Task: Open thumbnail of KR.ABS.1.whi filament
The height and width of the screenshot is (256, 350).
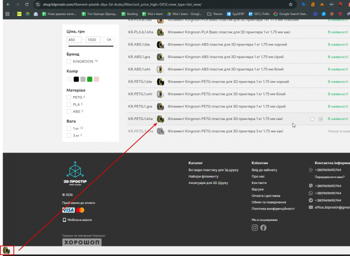Action: pos(160,69)
